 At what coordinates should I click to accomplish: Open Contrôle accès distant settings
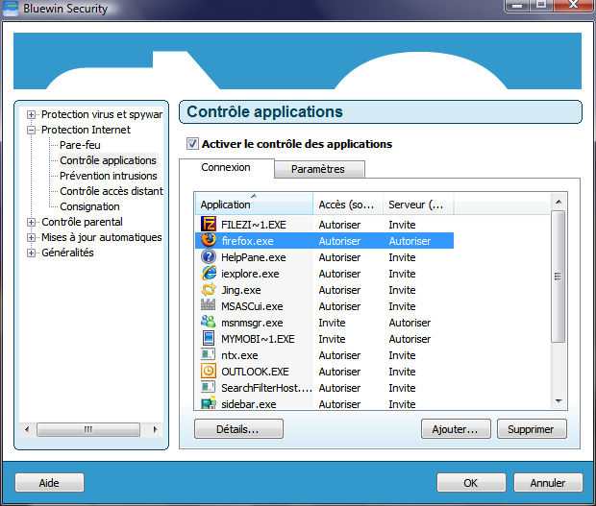[112, 191]
